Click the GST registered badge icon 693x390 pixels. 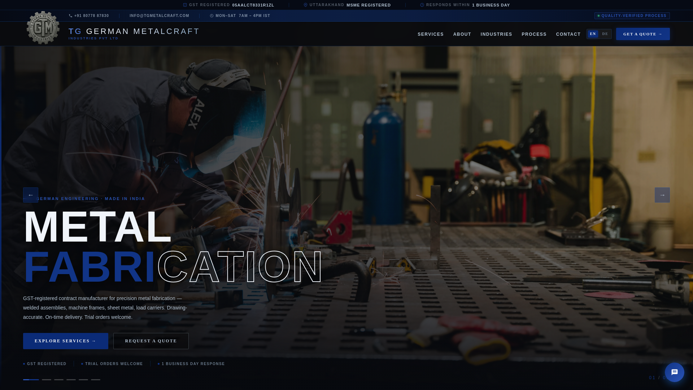click(x=185, y=5)
